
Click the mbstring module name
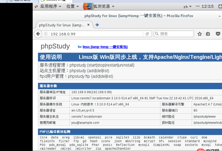tap(133, 141)
